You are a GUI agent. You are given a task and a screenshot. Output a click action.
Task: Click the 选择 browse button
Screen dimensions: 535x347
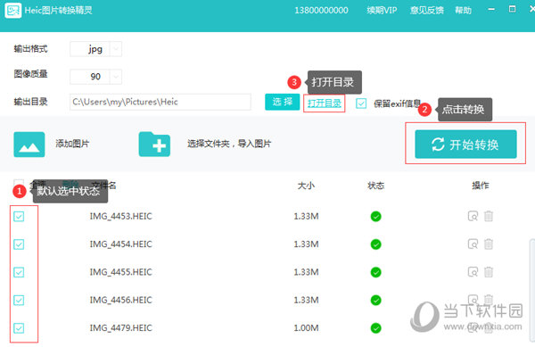point(282,102)
